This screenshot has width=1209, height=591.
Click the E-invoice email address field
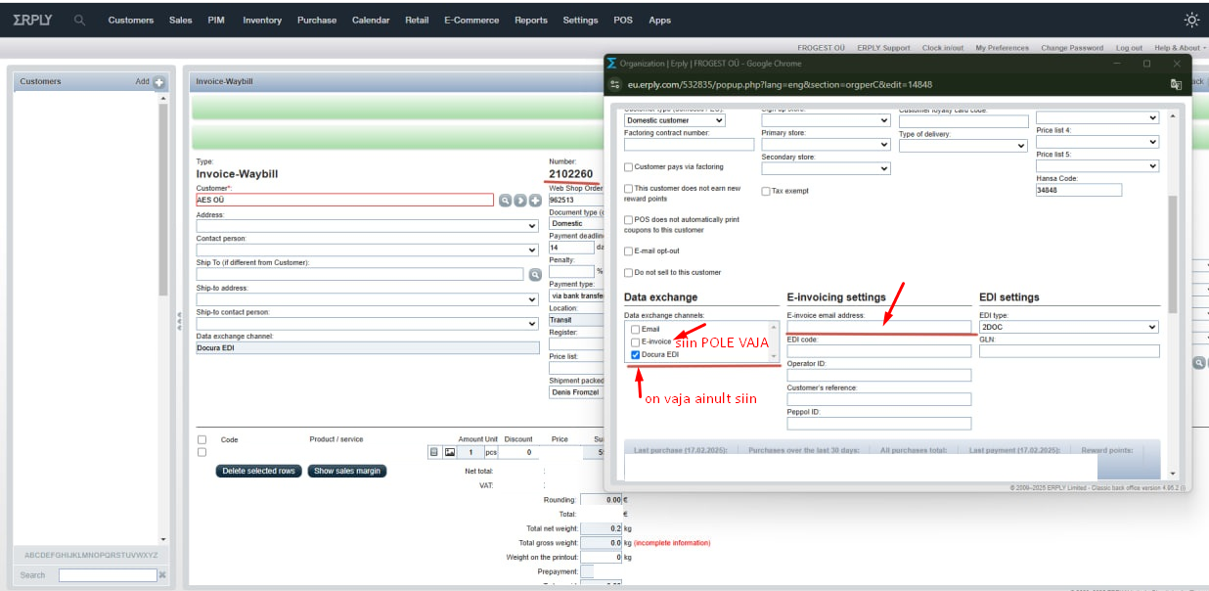pos(878,327)
